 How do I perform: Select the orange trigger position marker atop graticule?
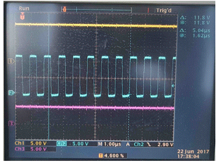(22, 16)
